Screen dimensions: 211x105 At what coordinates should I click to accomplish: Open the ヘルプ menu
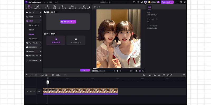click(56, 2)
